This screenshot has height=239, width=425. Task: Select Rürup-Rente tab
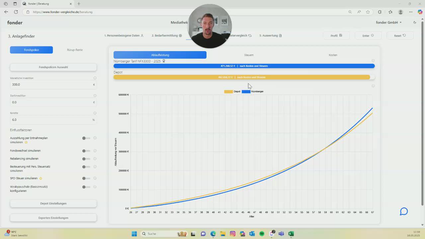coord(75,50)
